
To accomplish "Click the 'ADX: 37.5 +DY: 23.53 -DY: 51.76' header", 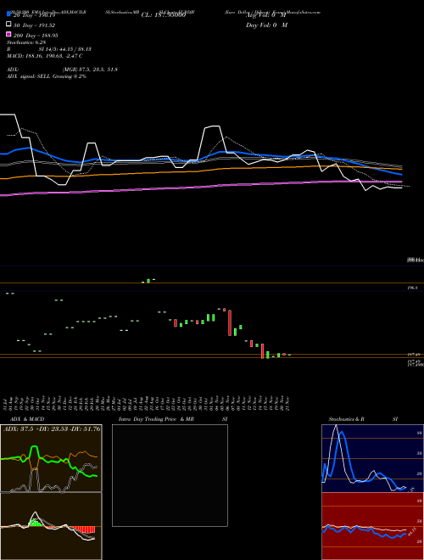I will 52,428.
